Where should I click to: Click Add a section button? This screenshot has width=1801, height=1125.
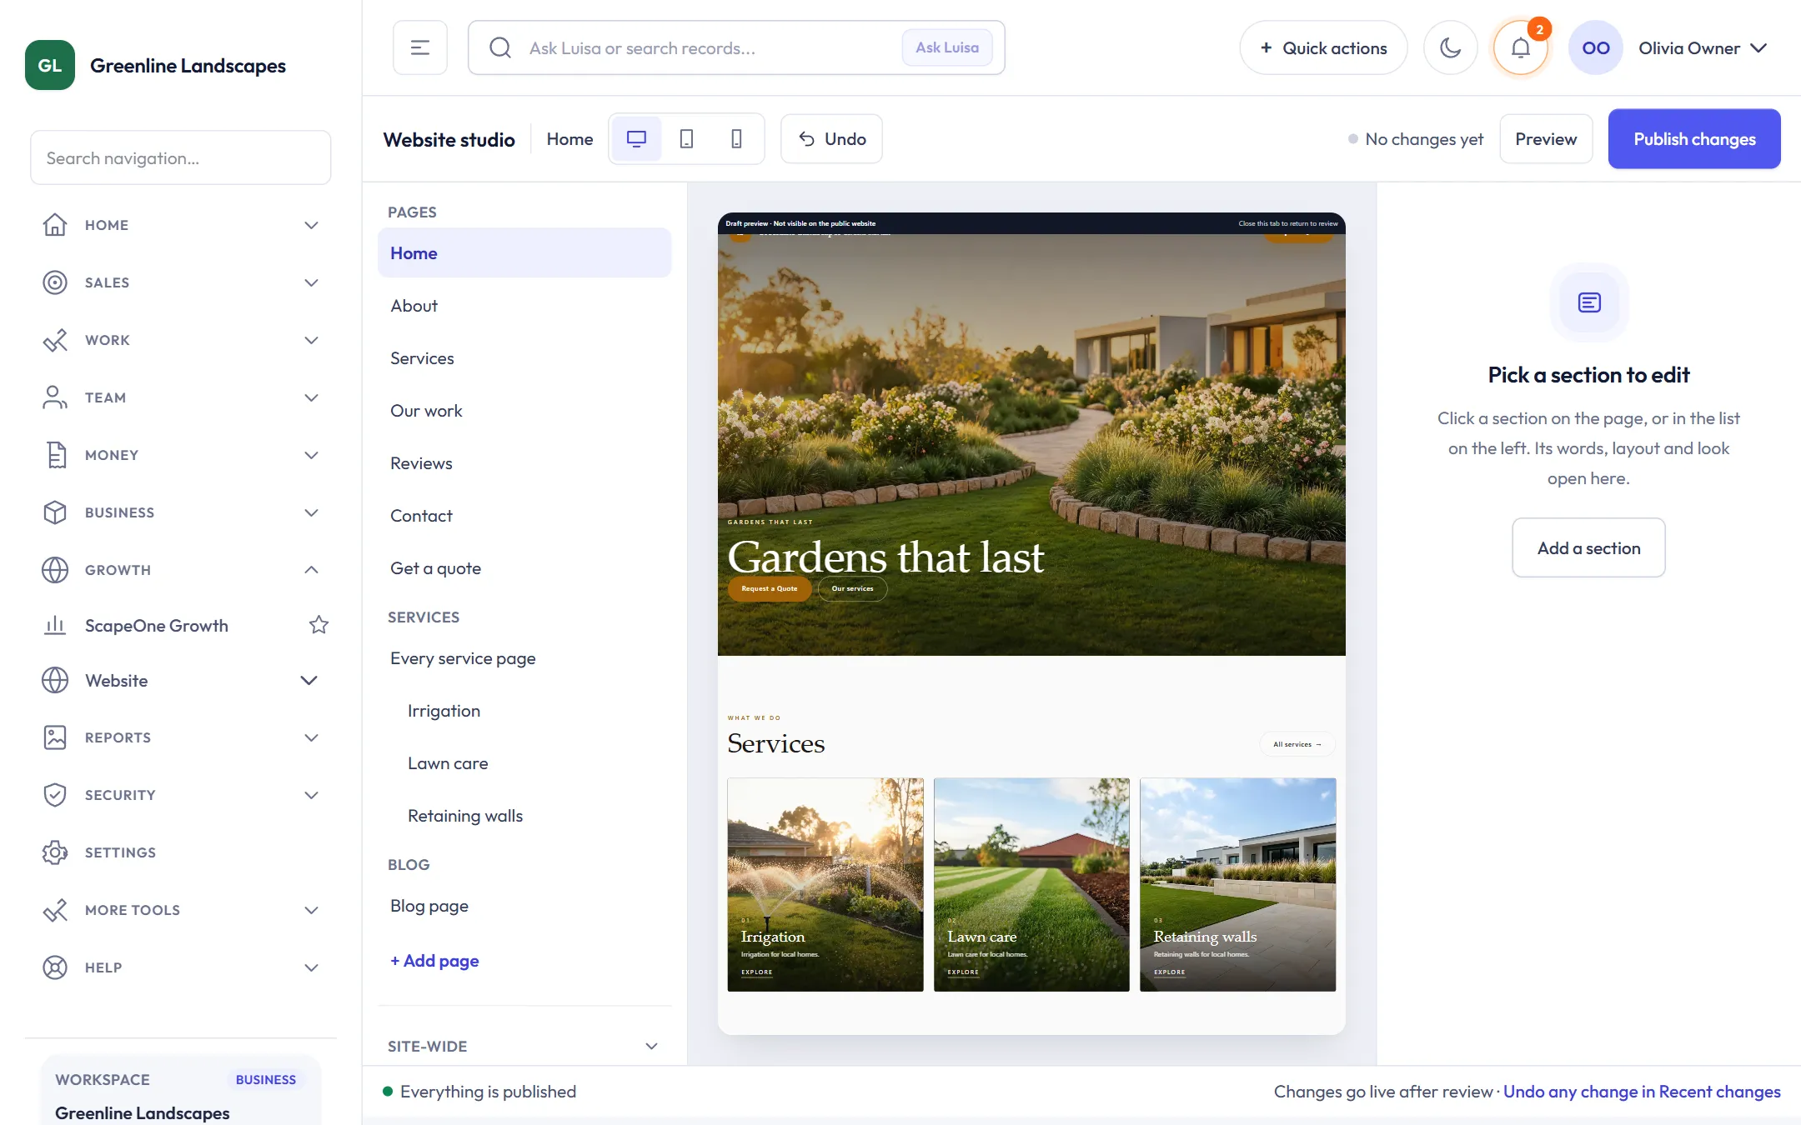point(1588,547)
